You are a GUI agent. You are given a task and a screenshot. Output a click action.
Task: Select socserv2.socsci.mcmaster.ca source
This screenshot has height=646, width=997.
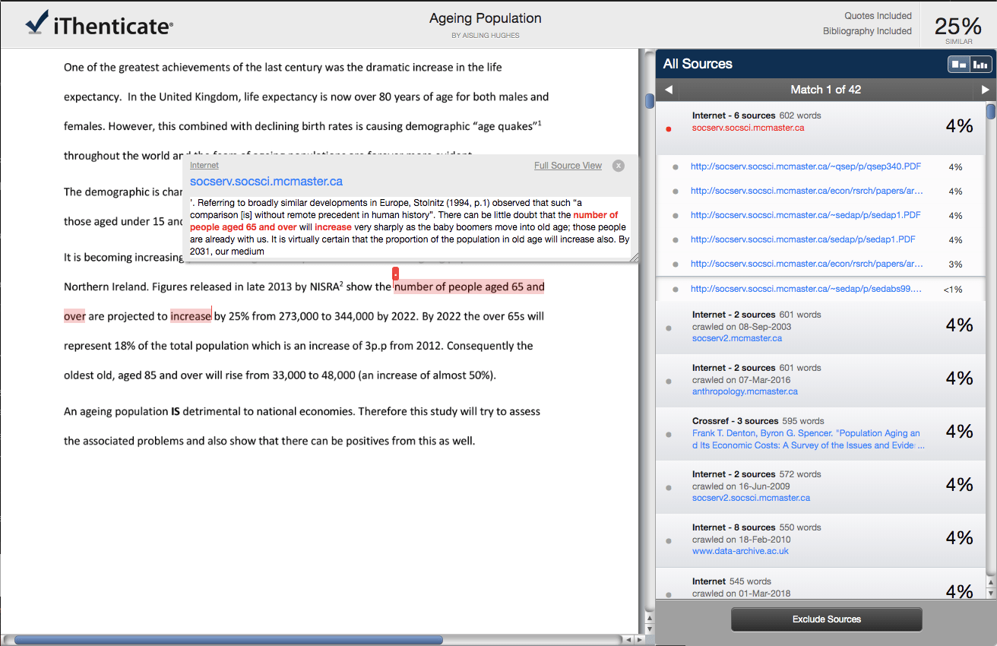click(x=751, y=498)
